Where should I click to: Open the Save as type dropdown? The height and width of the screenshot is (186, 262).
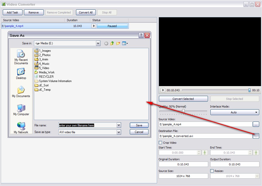tap(119, 132)
